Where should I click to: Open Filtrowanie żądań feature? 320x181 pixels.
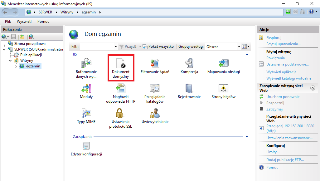155,63
